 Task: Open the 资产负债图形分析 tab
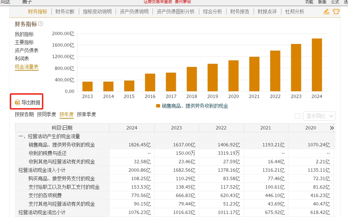pos(176,11)
